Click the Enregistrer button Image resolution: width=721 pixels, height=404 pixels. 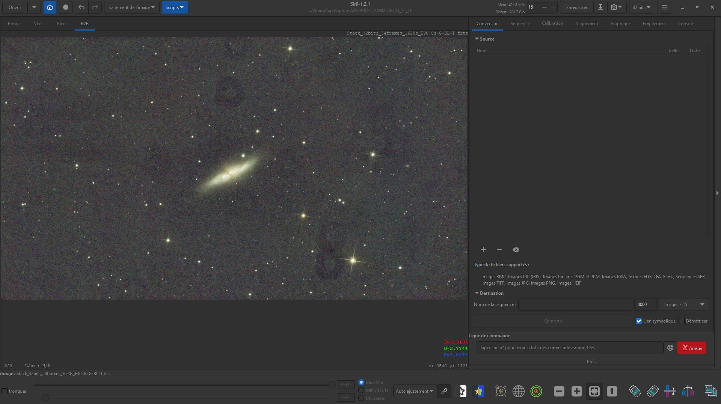(576, 7)
